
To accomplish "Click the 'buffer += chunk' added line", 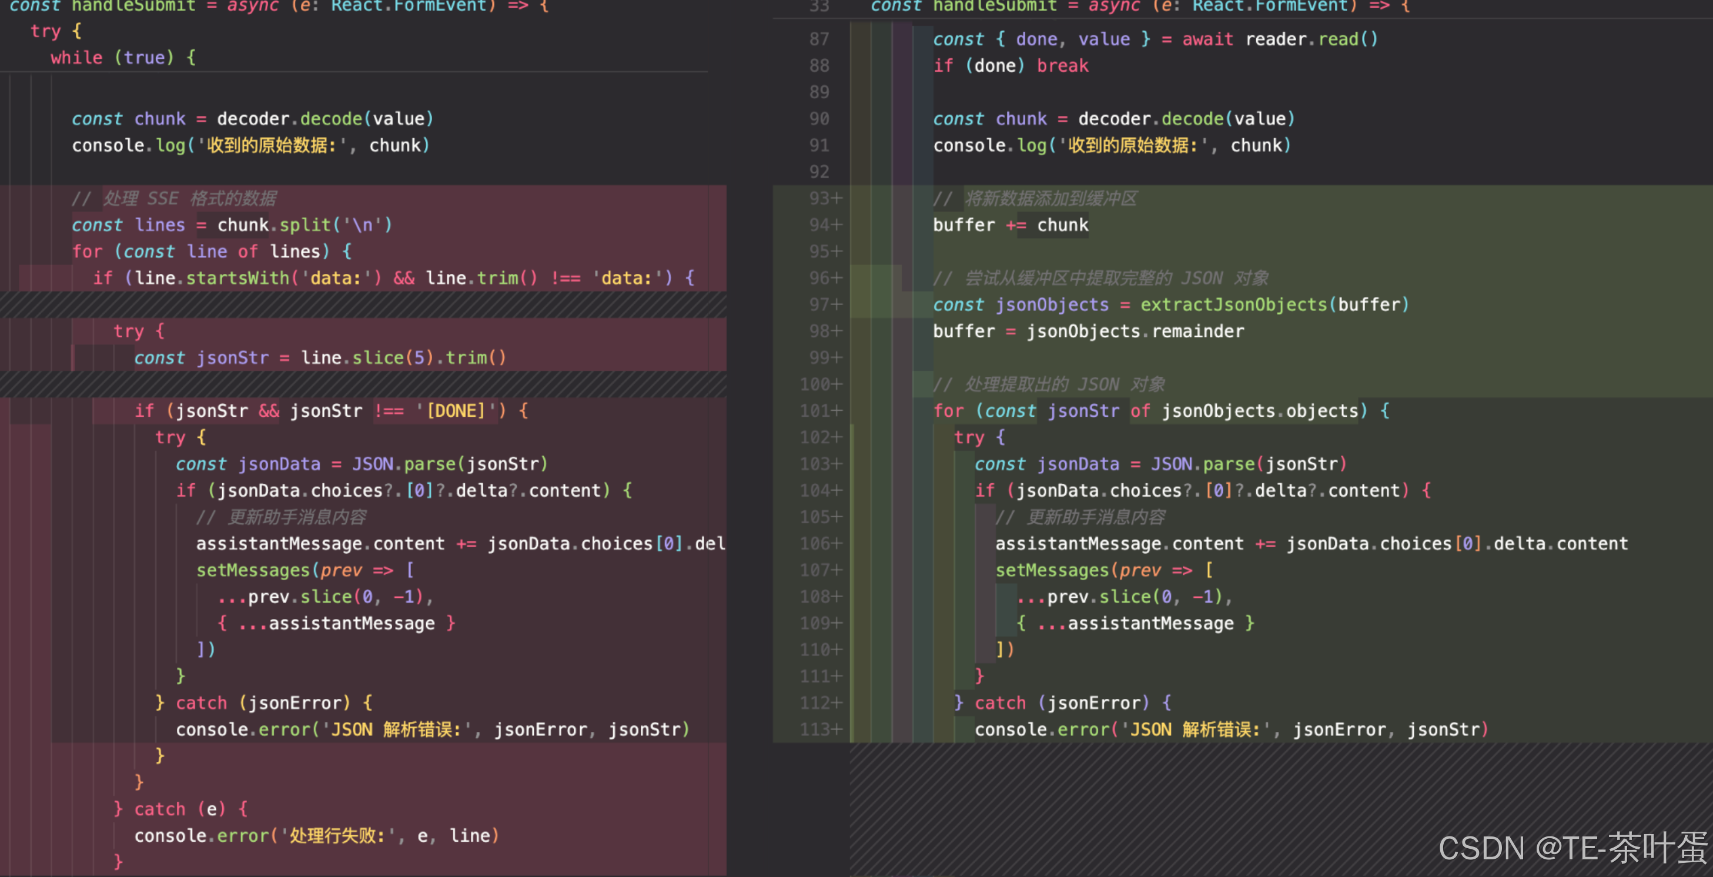I will click(1010, 225).
